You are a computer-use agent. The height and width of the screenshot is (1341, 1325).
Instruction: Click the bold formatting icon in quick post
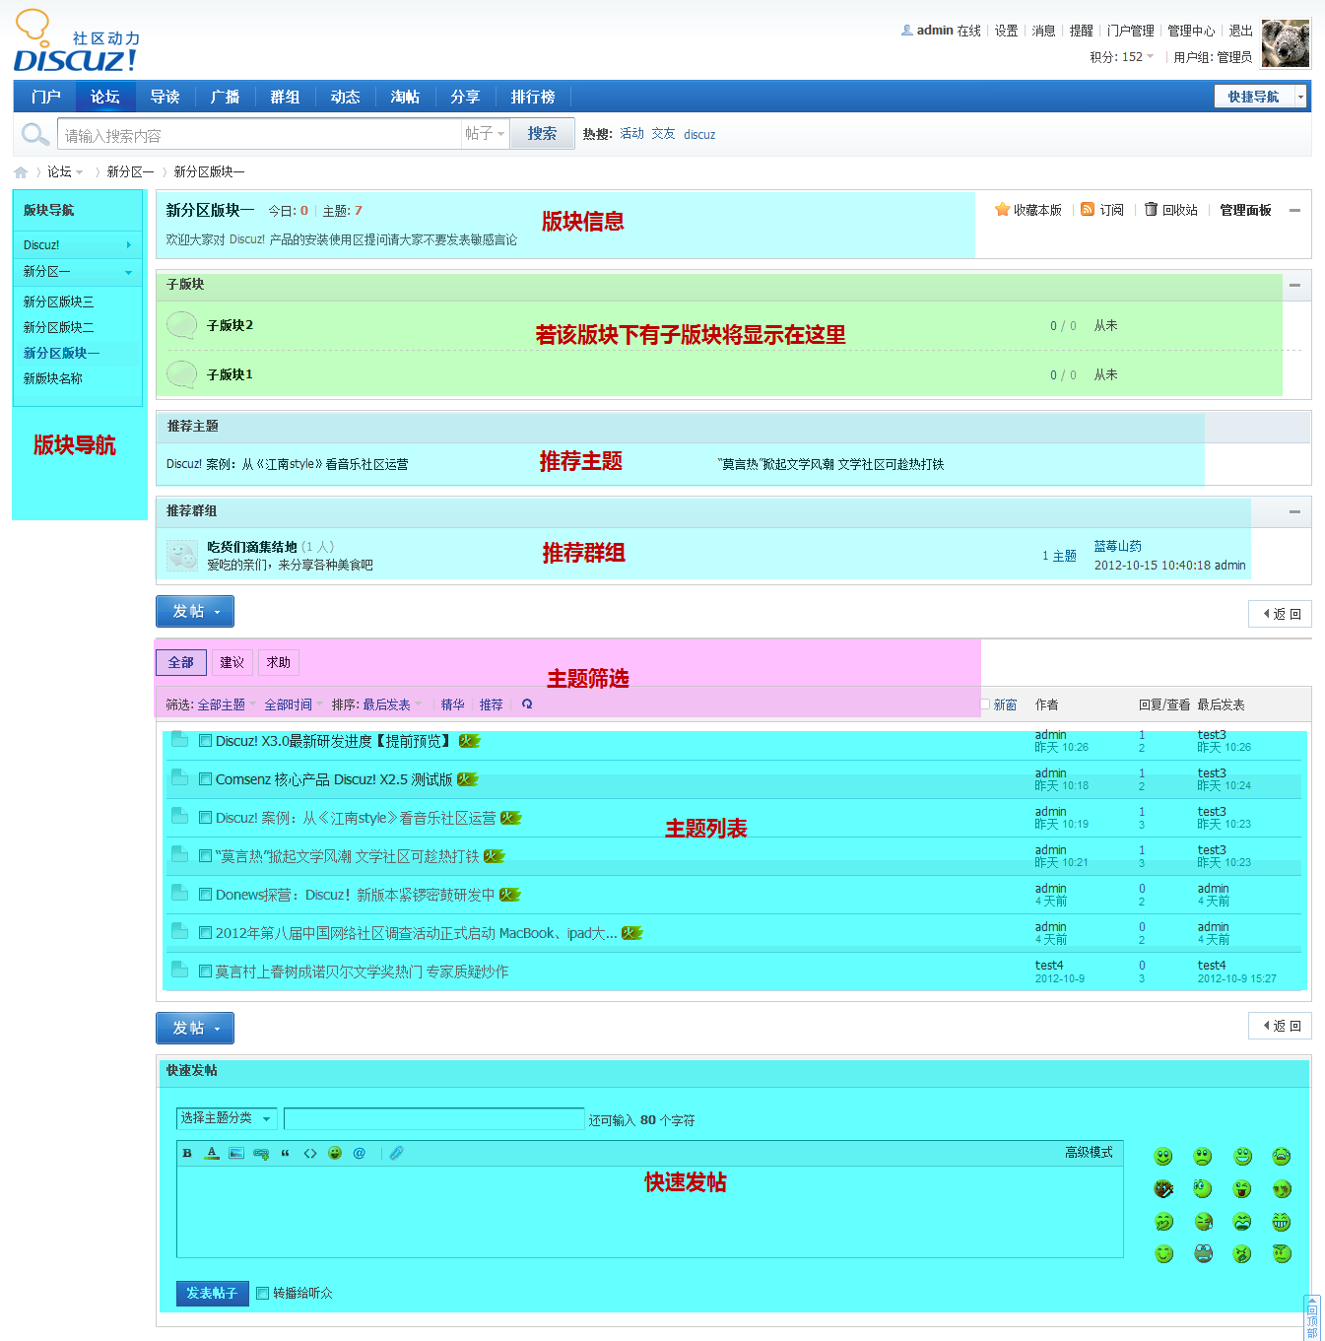pyautogui.click(x=187, y=1153)
